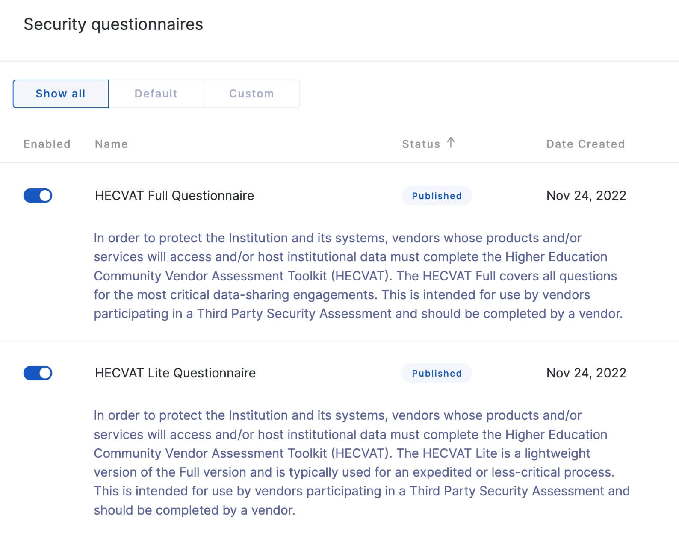Click the HECVAT Lite created date
The height and width of the screenshot is (533, 679).
586,373
